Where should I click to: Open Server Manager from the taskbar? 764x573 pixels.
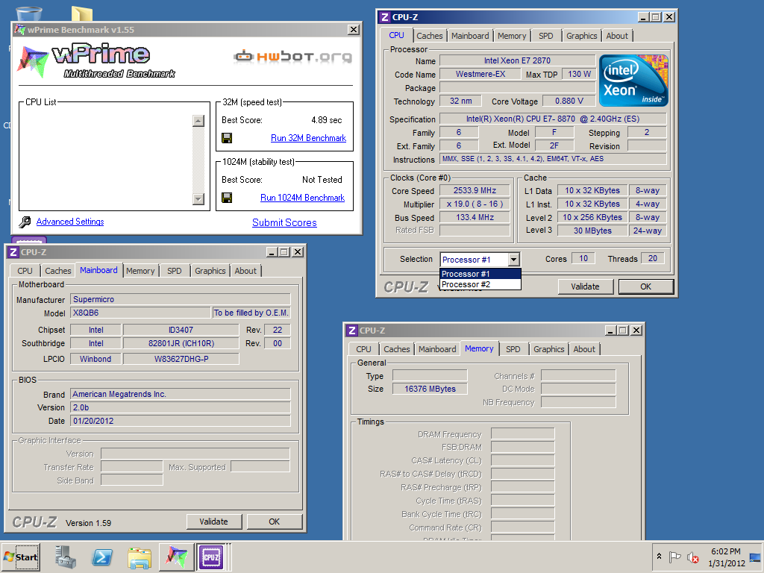[65, 557]
